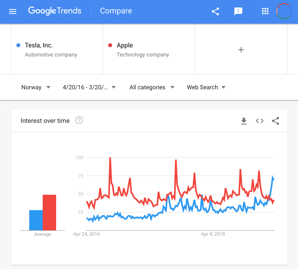298x269 pixels.
Task: Click the help question mark icon
Action: click(x=79, y=120)
